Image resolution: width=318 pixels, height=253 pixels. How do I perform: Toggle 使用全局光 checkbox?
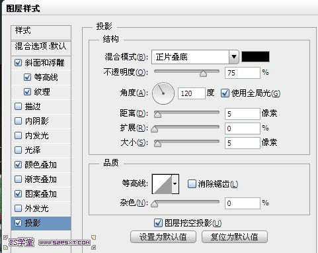click(225, 93)
